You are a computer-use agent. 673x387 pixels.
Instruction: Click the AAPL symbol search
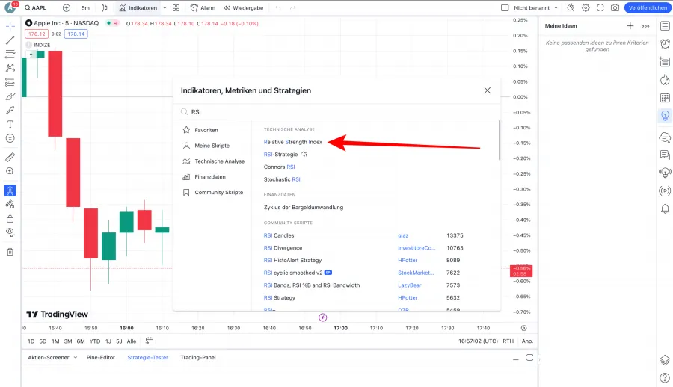click(36, 7)
